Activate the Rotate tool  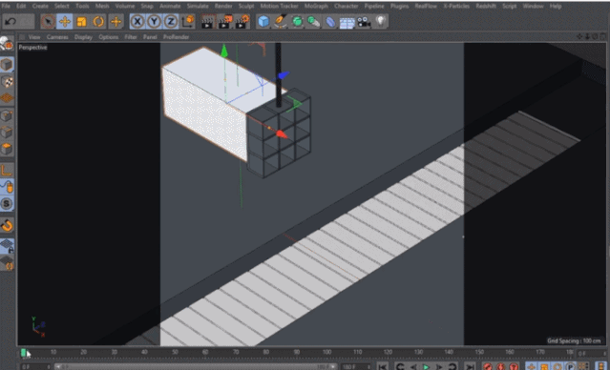[98, 21]
